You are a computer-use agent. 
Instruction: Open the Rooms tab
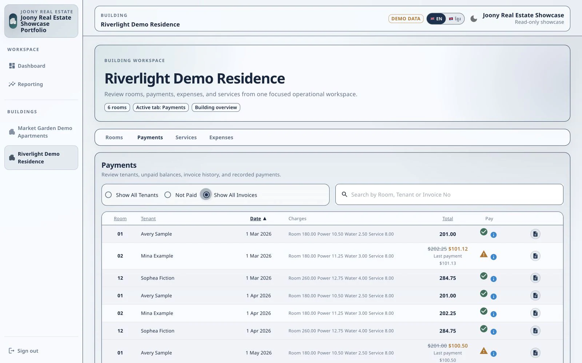pyautogui.click(x=114, y=138)
